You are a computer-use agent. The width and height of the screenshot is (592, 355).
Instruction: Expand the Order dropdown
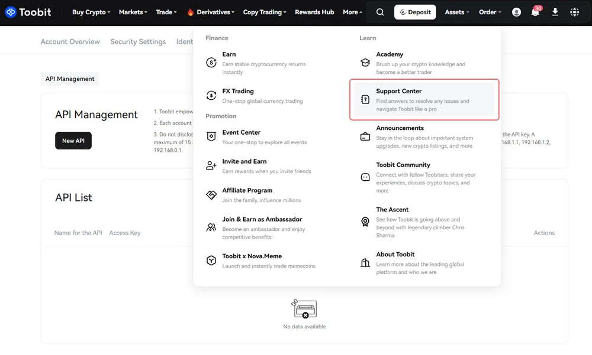click(x=490, y=12)
